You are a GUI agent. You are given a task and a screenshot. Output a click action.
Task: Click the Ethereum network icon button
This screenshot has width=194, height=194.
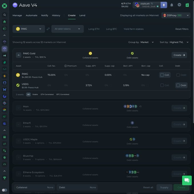[x=164, y=5]
